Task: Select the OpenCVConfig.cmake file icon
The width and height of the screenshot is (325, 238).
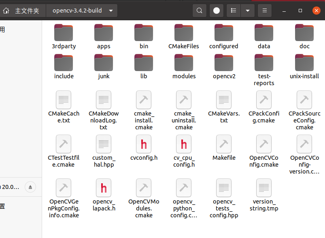Action: pos(264,144)
